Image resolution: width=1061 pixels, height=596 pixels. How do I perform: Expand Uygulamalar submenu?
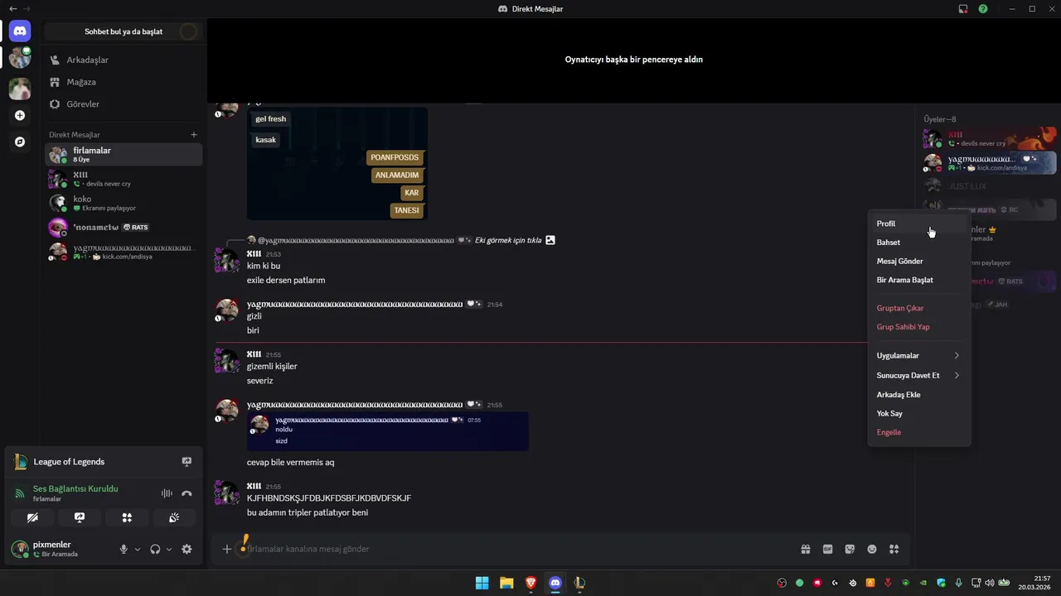[918, 356]
